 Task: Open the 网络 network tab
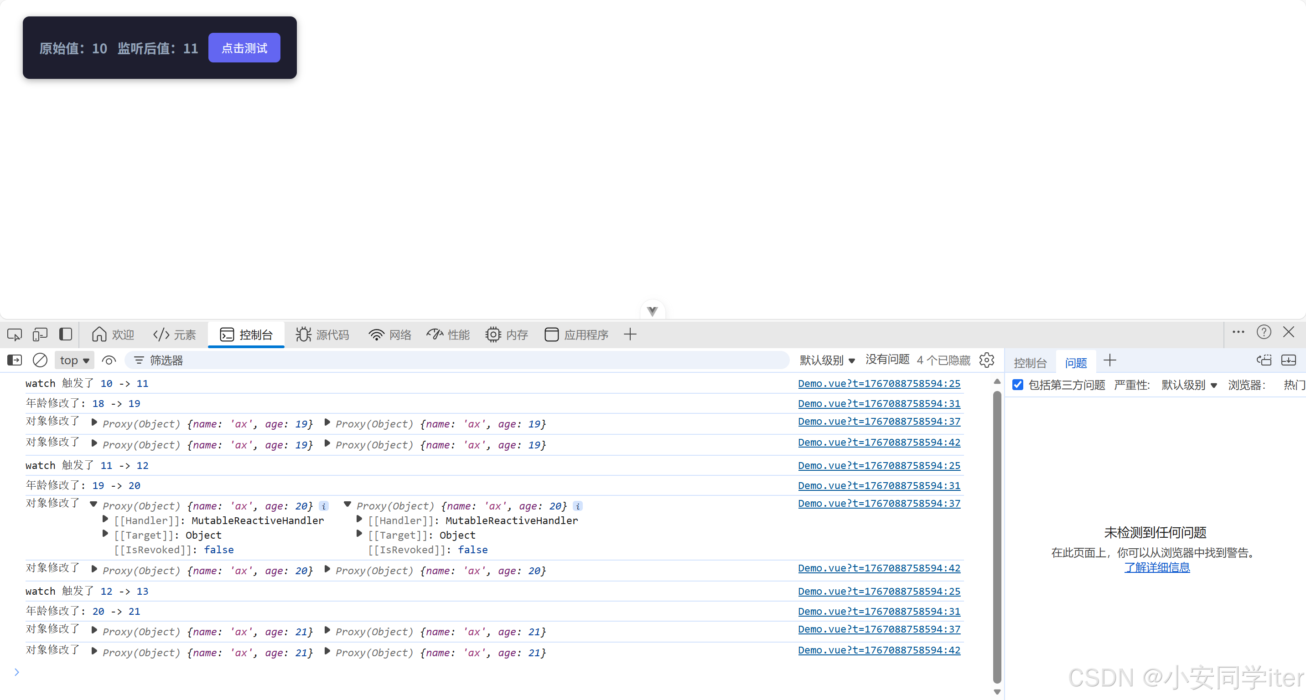click(x=390, y=335)
